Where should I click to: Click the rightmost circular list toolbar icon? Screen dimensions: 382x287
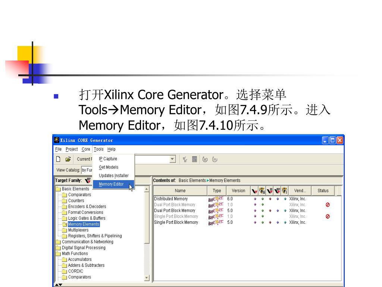pos(215,159)
